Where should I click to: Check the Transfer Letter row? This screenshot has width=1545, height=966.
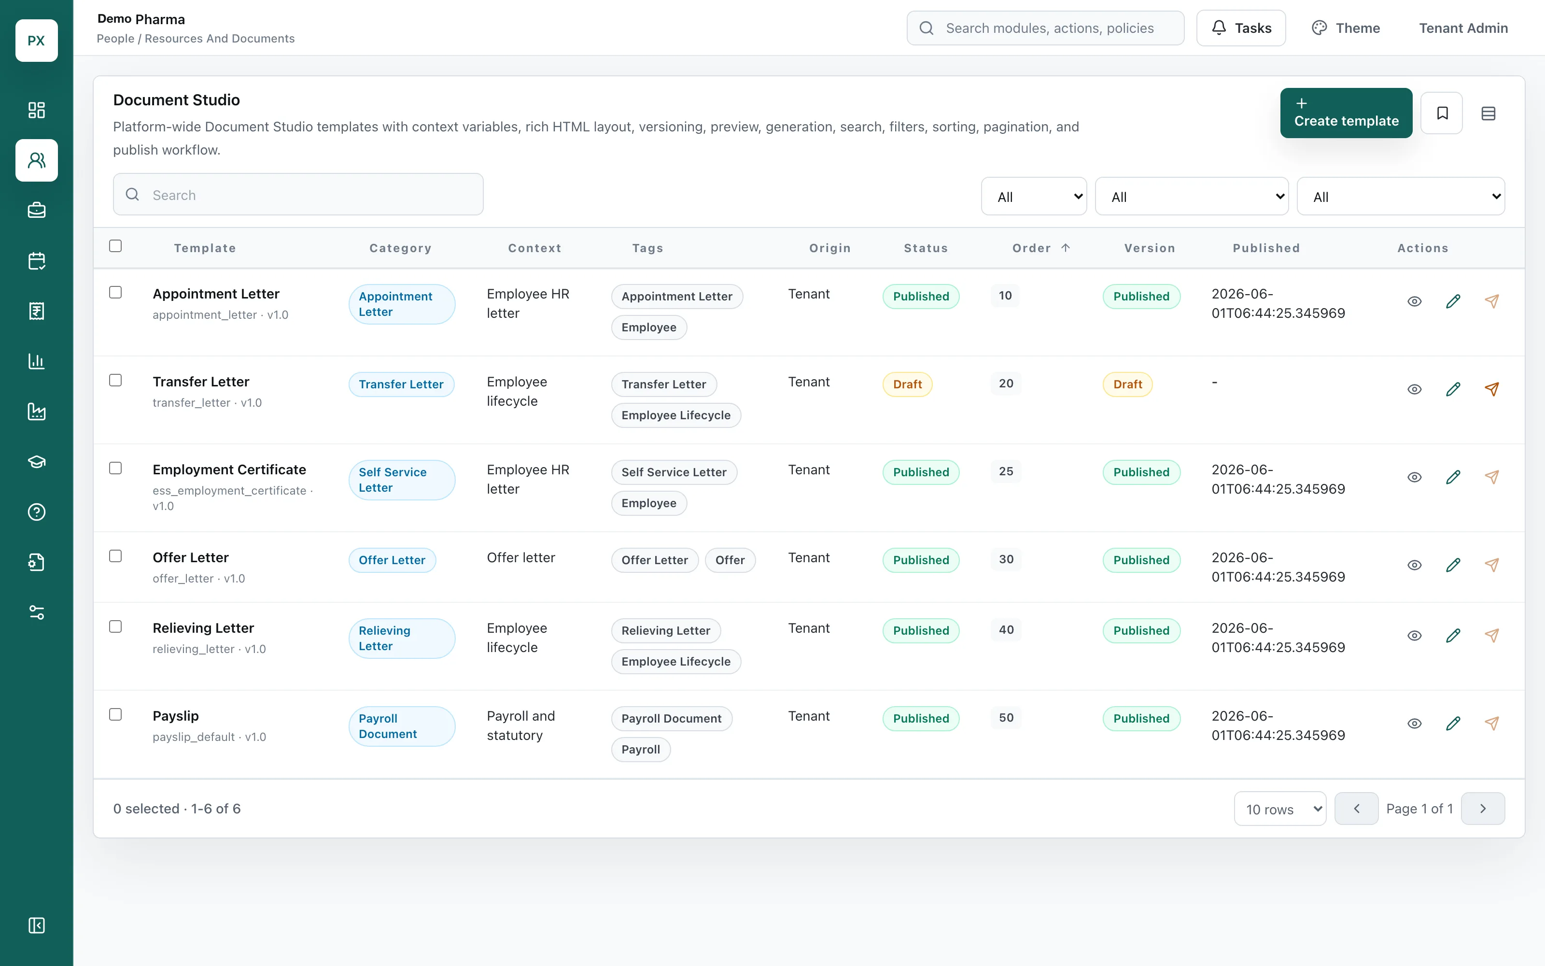pos(115,380)
